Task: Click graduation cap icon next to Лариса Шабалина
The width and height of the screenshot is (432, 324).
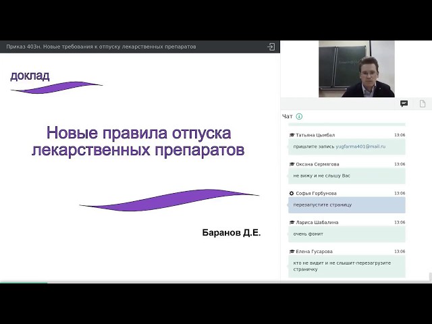Action: tap(292, 222)
